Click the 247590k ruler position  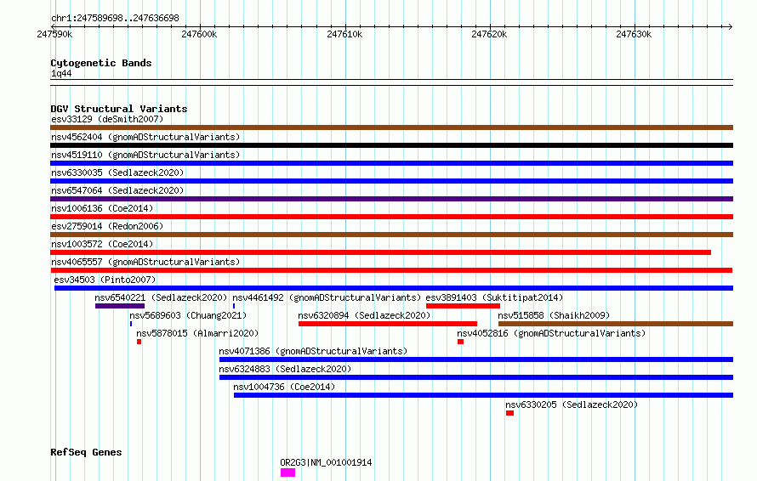pyautogui.click(x=54, y=34)
